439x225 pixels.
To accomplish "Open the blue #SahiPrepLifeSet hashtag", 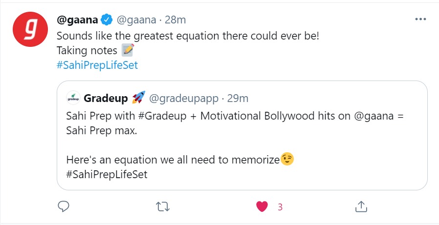I will click(x=97, y=65).
